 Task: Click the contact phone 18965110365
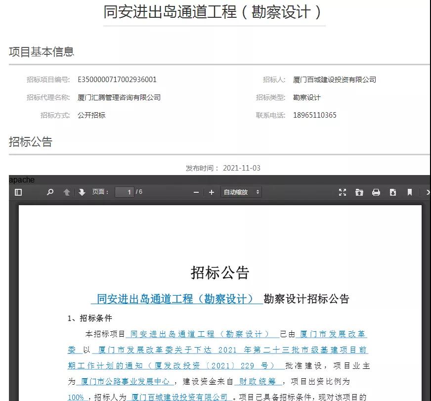(x=315, y=115)
